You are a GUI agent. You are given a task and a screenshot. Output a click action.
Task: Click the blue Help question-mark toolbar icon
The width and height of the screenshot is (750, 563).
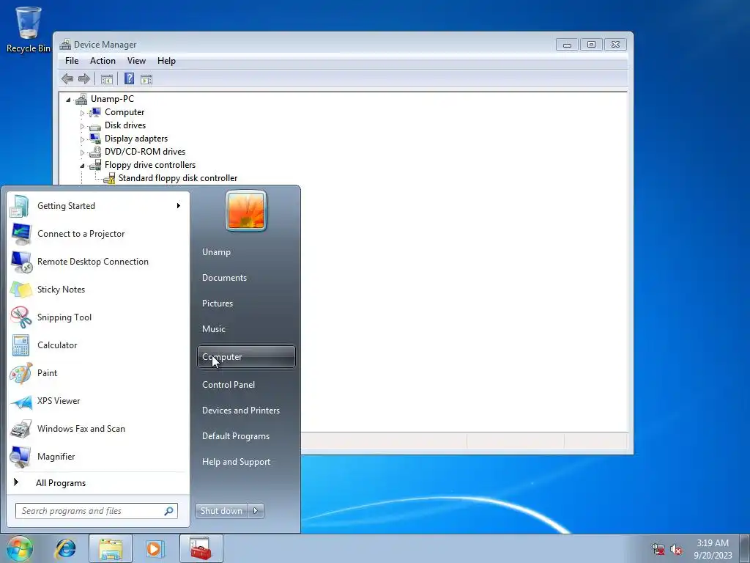[x=129, y=78]
